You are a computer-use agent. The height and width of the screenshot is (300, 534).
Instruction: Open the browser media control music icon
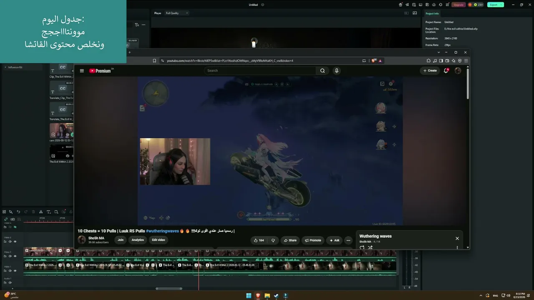435,61
